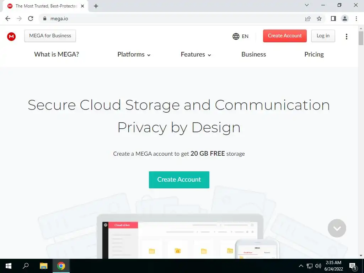The height and width of the screenshot is (273, 364).
Task: Select the MEGA browser tab
Action: (45, 6)
